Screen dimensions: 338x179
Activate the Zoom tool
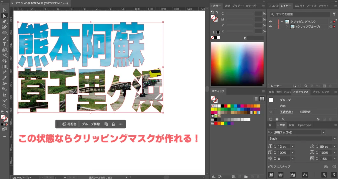tap(5, 106)
